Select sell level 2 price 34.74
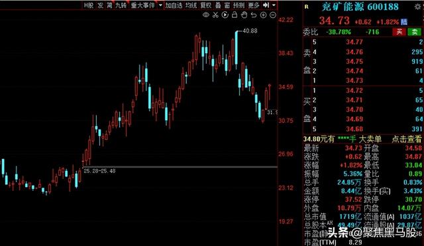The image size is (424, 246). click(354, 71)
